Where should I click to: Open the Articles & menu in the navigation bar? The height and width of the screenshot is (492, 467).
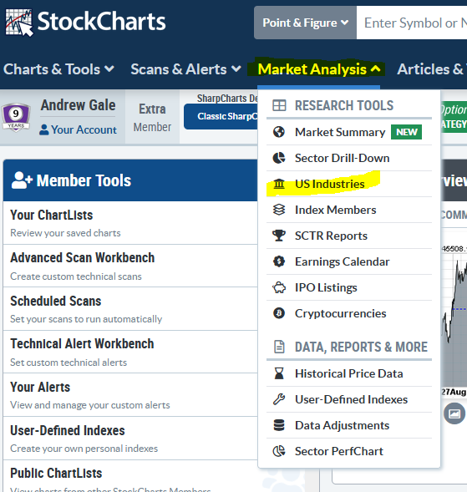pyautogui.click(x=432, y=69)
